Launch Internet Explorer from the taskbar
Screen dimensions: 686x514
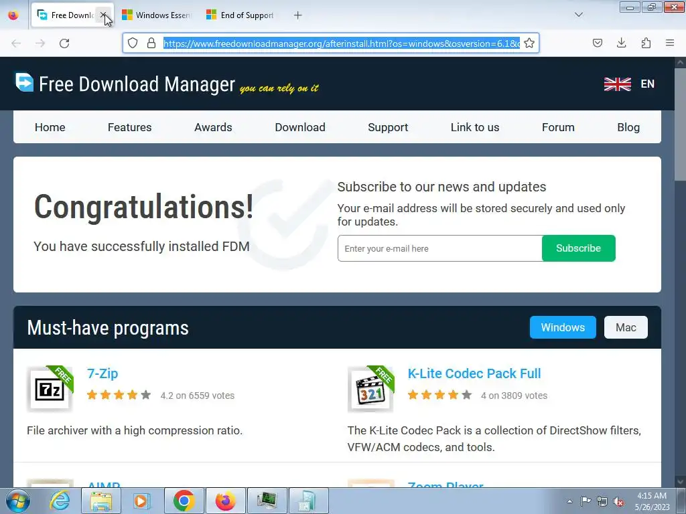point(60,501)
